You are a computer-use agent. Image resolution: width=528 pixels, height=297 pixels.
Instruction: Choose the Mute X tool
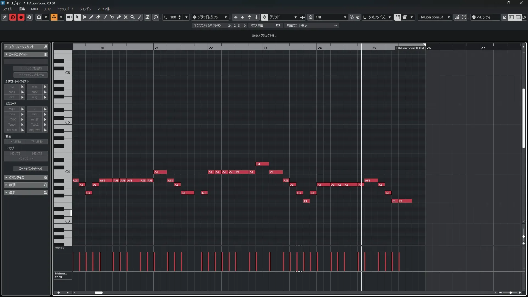(125, 17)
